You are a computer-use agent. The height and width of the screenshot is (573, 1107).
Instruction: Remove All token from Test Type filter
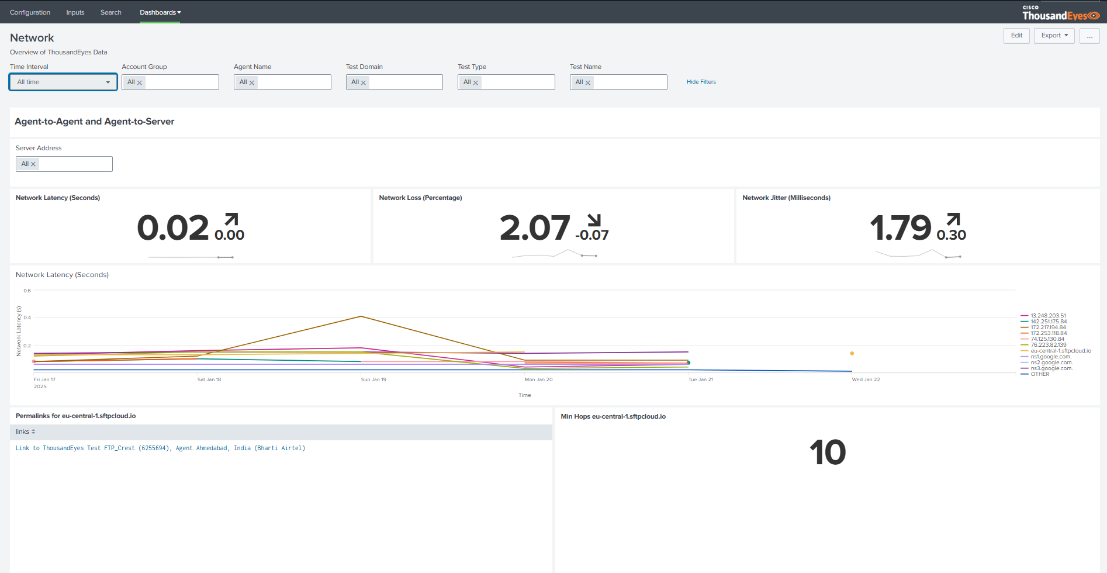pos(476,82)
